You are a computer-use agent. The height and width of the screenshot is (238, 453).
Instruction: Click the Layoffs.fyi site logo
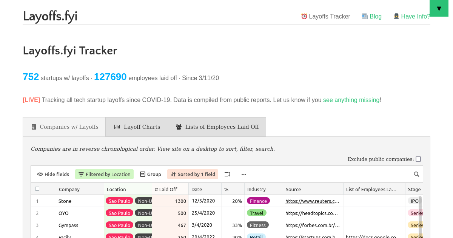(50, 16)
